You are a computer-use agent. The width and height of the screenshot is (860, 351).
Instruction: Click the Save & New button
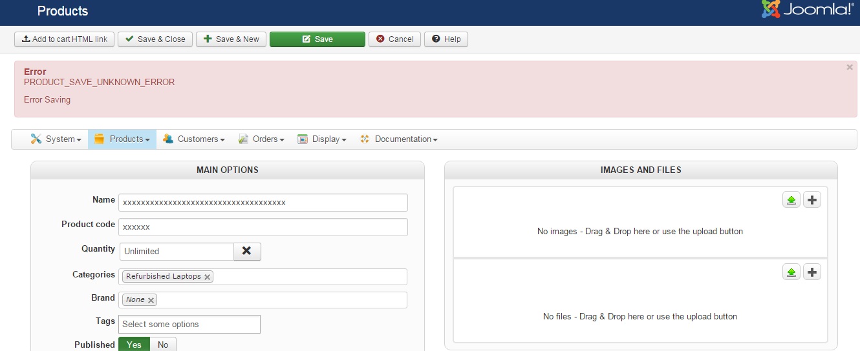231,39
